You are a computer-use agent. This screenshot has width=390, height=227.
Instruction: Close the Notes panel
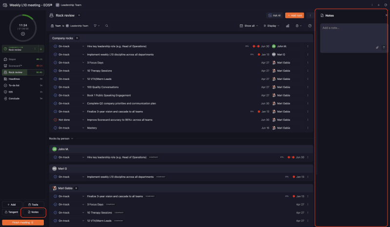pos(386,15)
